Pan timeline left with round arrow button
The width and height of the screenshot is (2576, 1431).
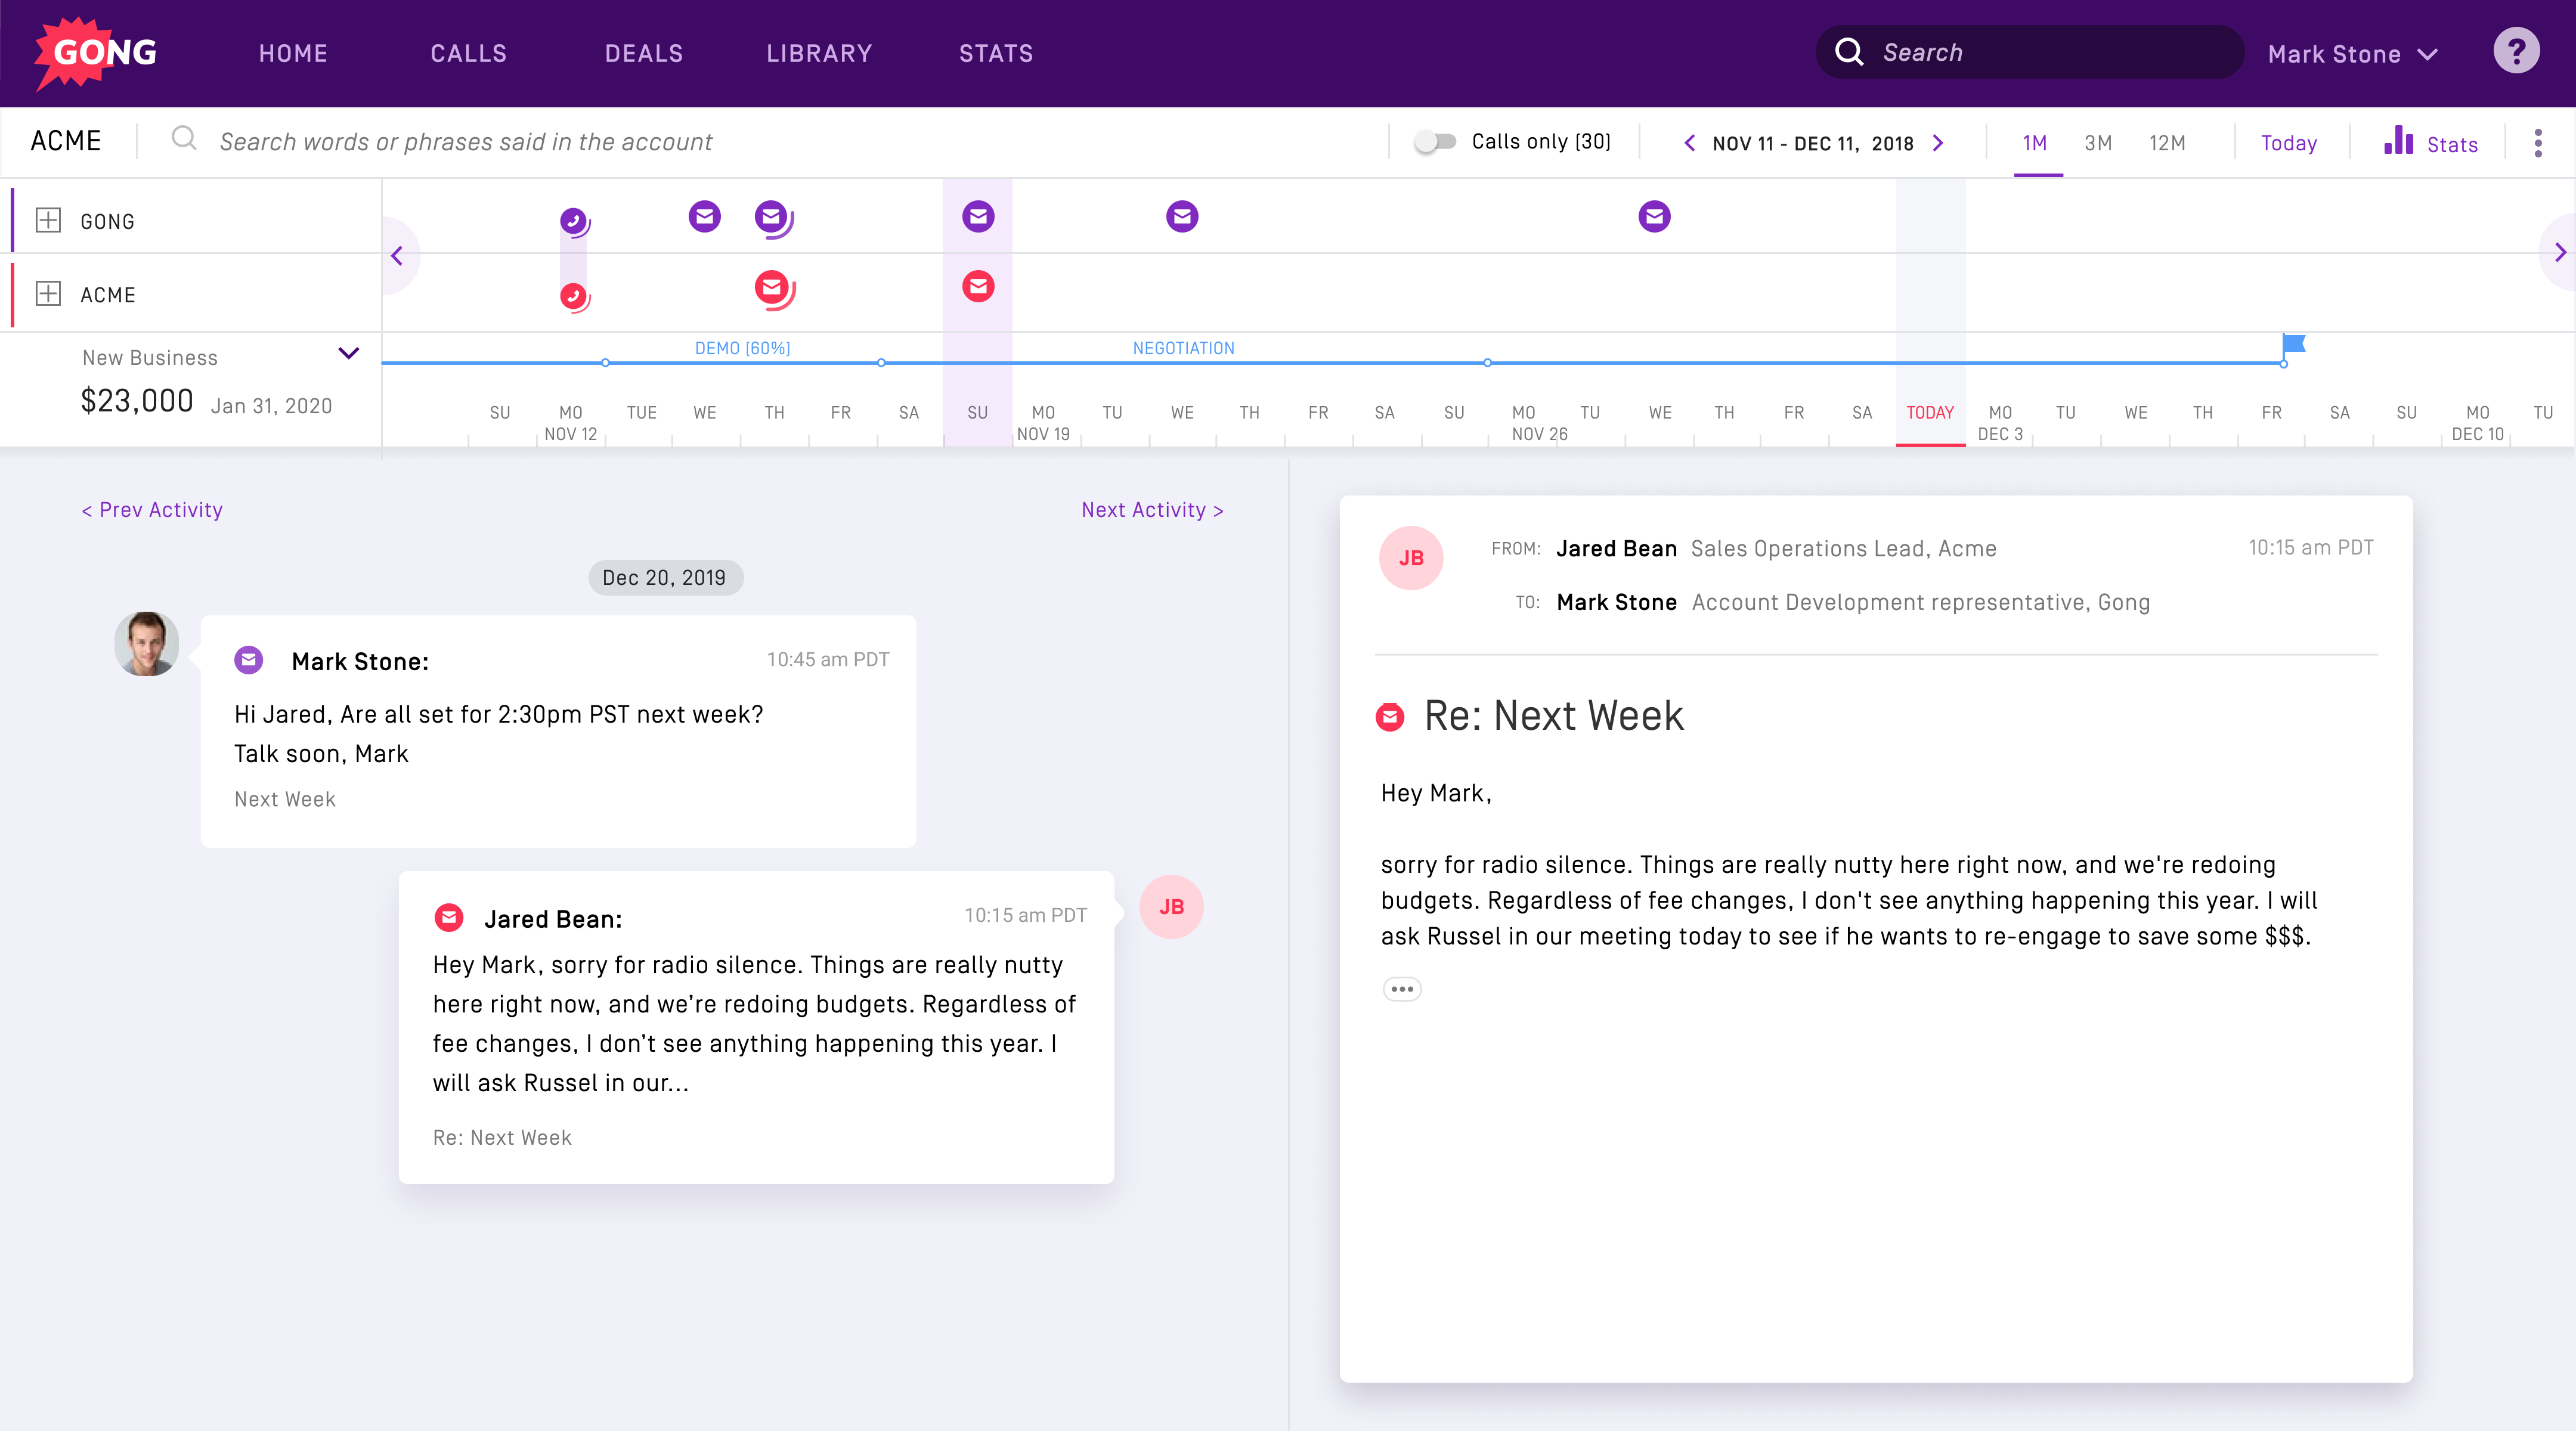[398, 256]
